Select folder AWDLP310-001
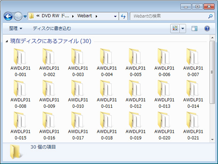Viewport: 218px width, 164px height. (x=21, y=62)
